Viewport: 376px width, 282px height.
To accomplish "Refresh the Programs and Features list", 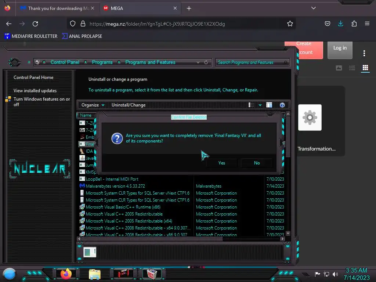I will 206,62.
